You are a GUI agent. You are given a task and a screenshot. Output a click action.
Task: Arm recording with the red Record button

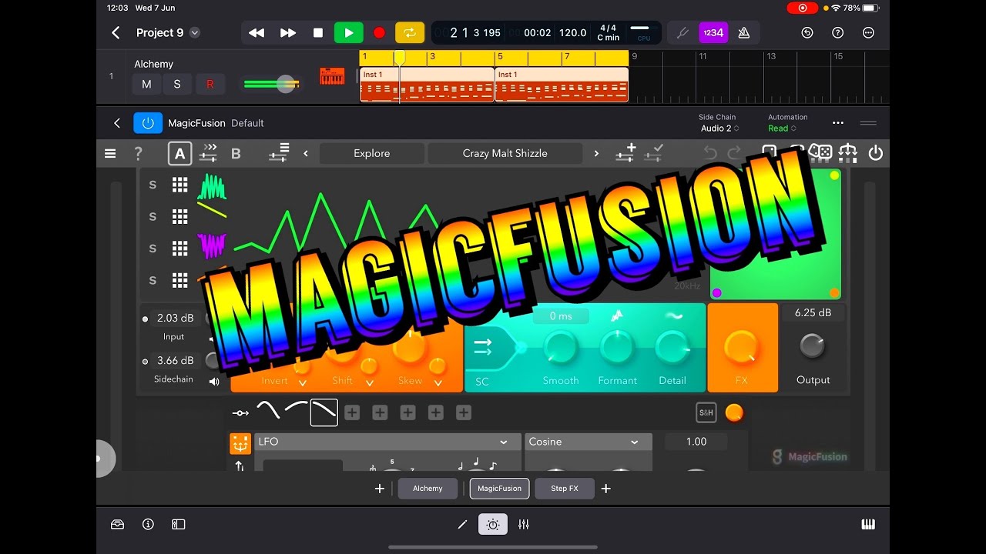[379, 32]
